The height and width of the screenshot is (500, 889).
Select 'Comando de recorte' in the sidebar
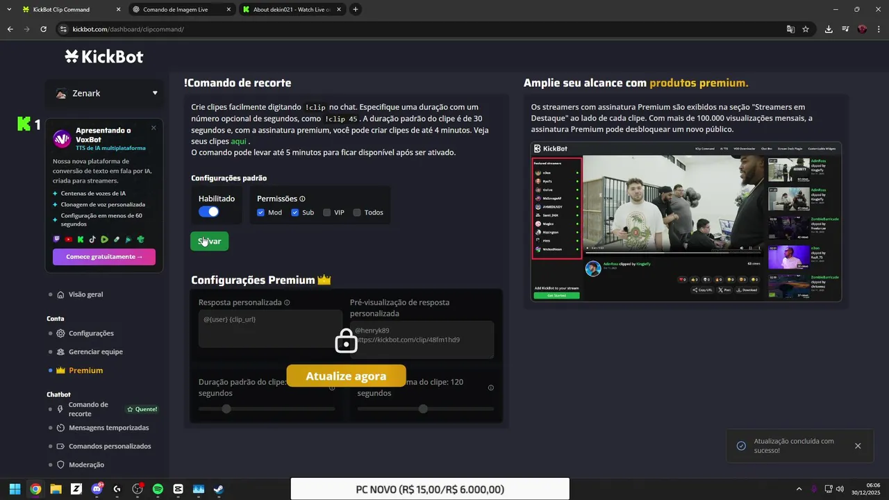88,409
